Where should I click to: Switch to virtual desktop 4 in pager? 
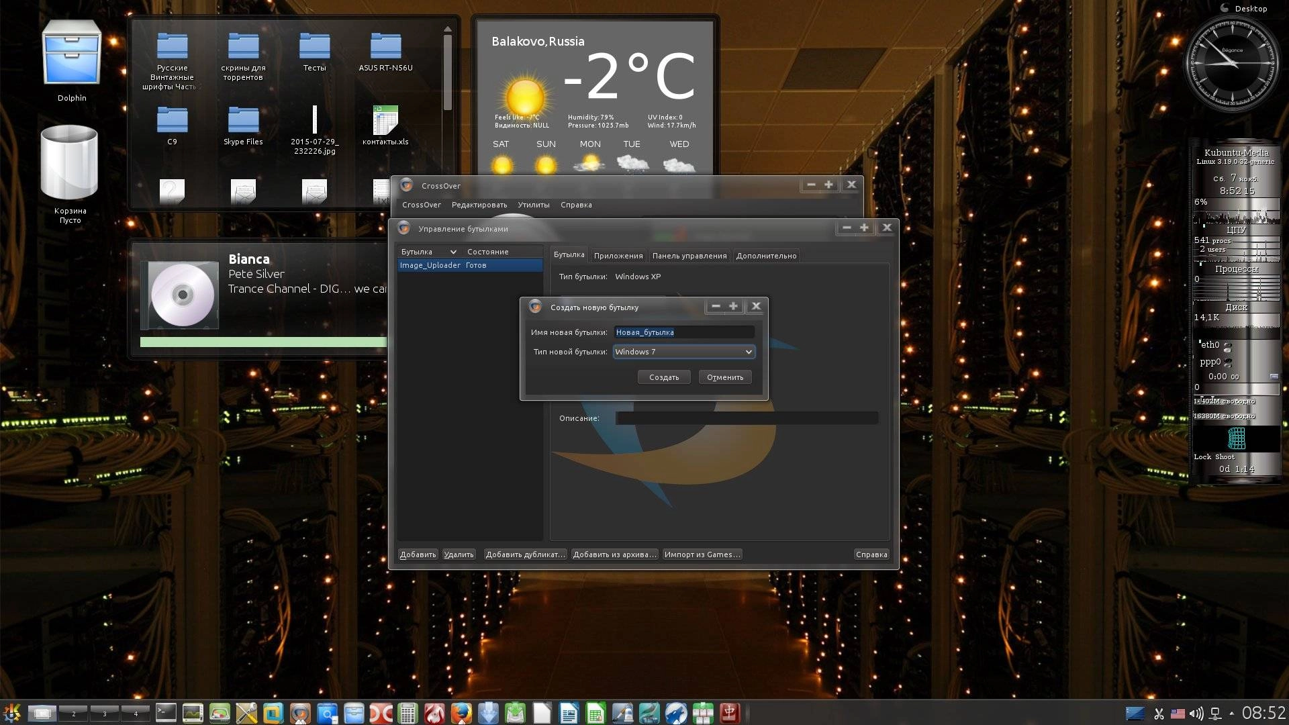(135, 713)
